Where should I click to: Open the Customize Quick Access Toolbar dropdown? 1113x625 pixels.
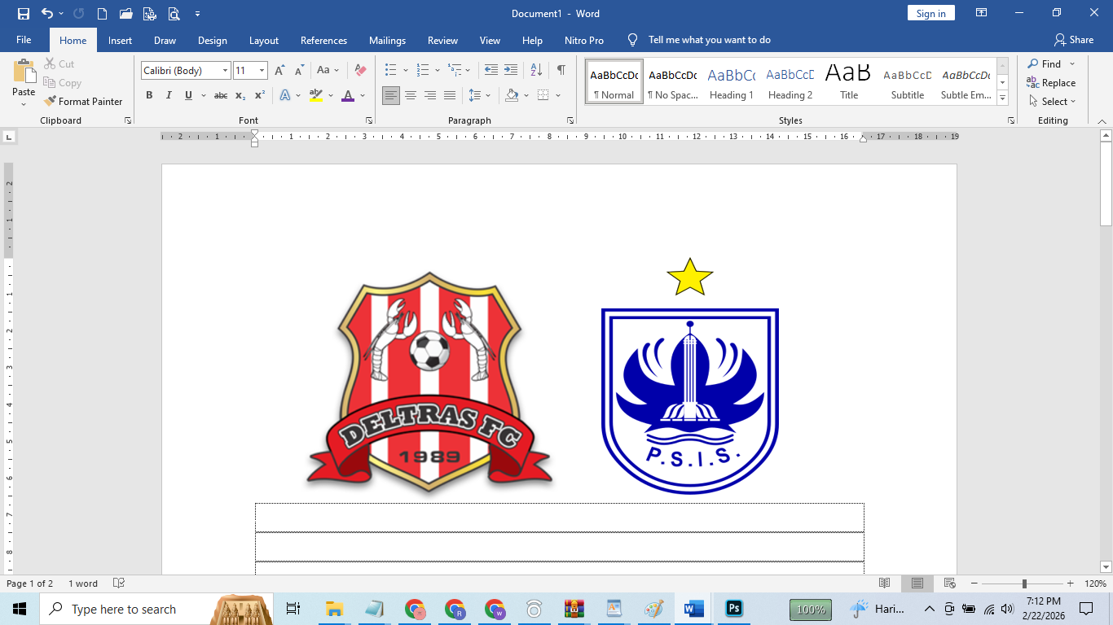(x=198, y=14)
